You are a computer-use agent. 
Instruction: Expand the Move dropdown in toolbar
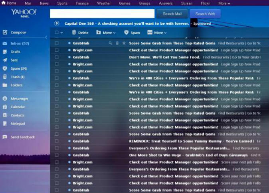pos(114,33)
